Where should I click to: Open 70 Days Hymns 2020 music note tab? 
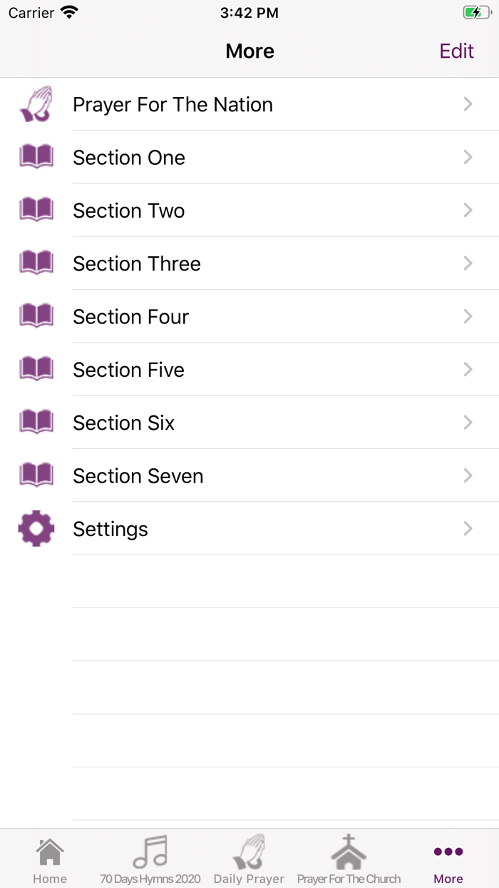(x=150, y=859)
